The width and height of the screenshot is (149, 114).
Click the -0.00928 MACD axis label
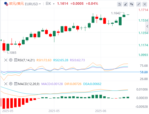pos(142,107)
